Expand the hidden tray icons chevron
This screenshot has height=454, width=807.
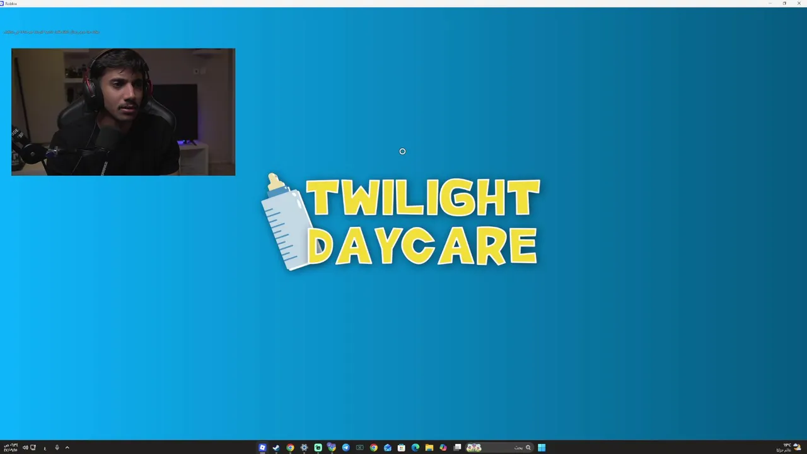point(67,448)
